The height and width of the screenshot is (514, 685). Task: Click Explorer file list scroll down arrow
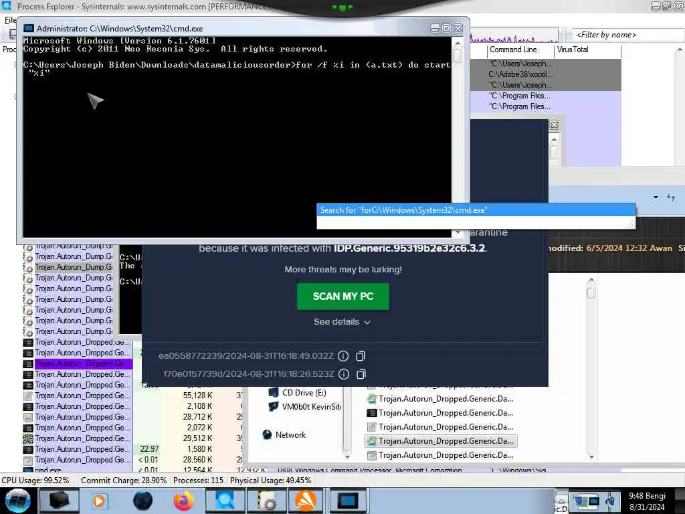591,456
